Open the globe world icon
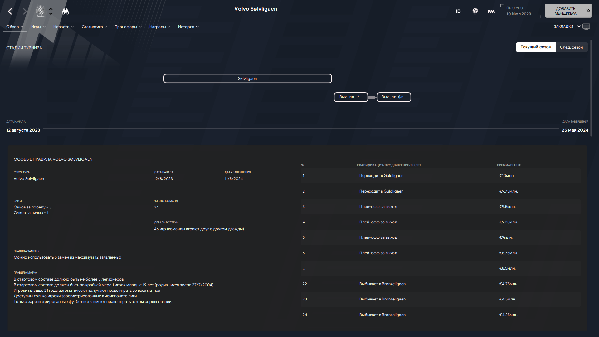Screen dimensions: 599x337 pyautogui.click(x=475, y=11)
